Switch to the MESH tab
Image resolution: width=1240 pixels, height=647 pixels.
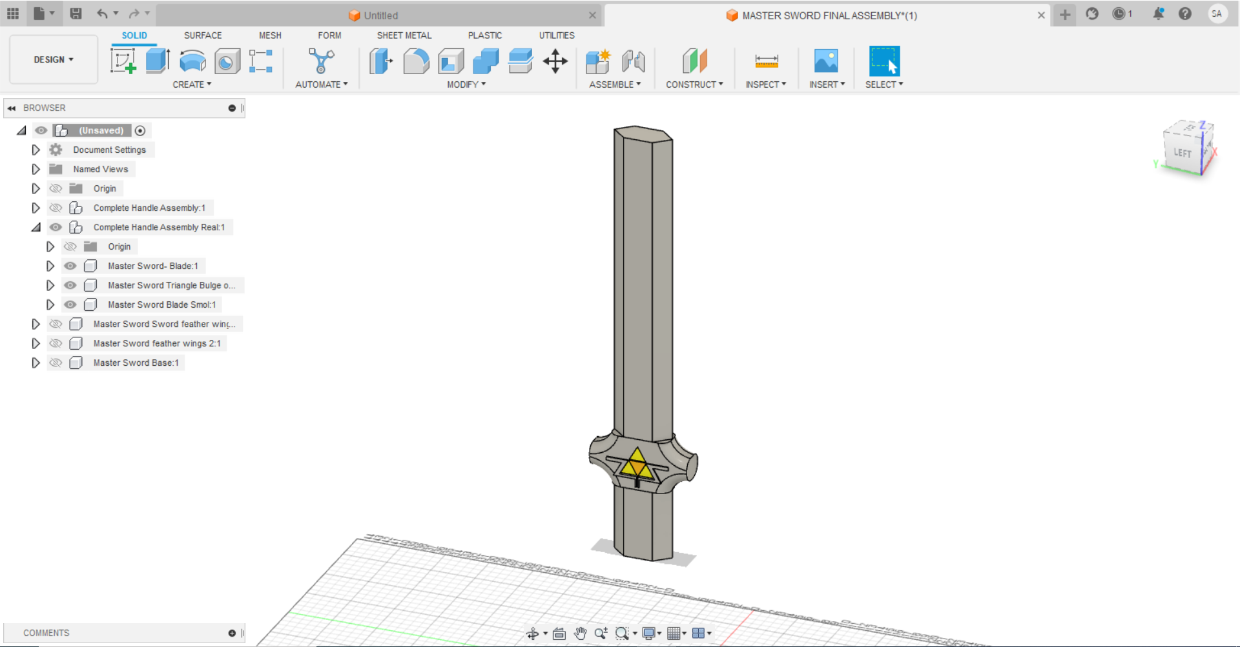pyautogui.click(x=270, y=35)
